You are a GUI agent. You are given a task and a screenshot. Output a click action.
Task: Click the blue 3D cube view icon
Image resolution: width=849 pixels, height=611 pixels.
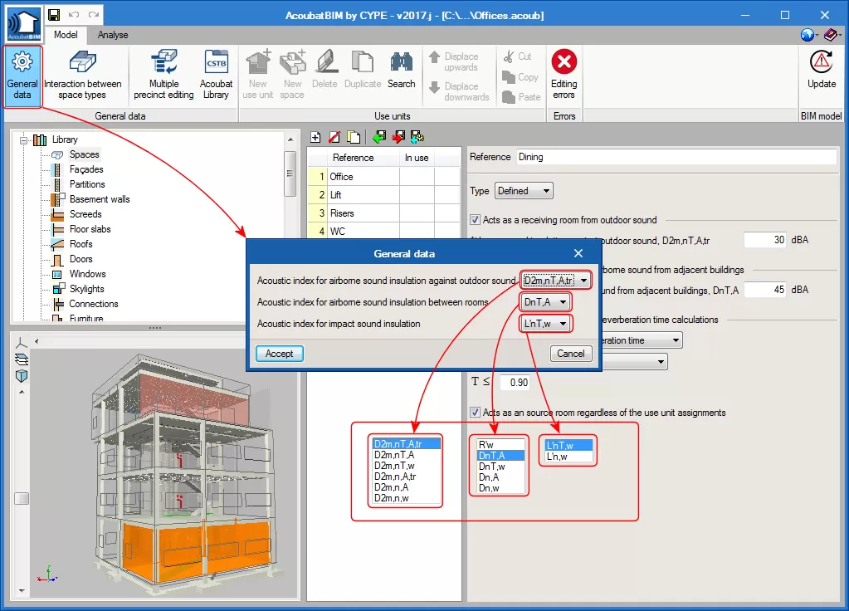[x=21, y=376]
